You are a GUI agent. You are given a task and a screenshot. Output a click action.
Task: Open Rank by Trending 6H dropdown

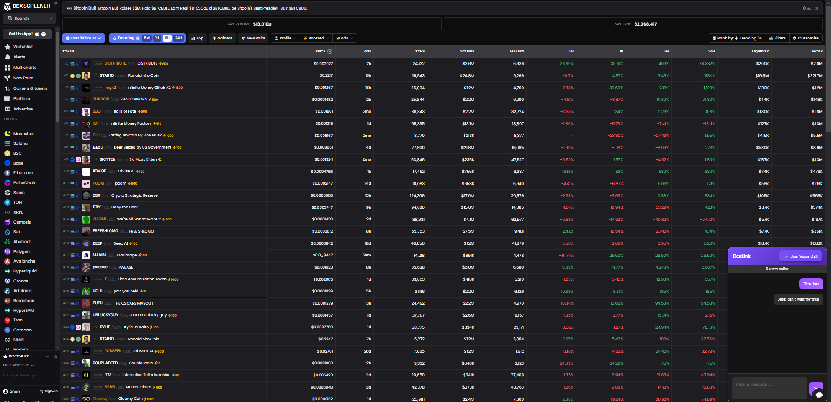point(737,38)
